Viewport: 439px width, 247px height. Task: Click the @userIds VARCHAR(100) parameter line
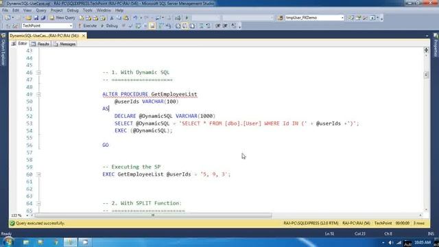[x=146, y=102]
